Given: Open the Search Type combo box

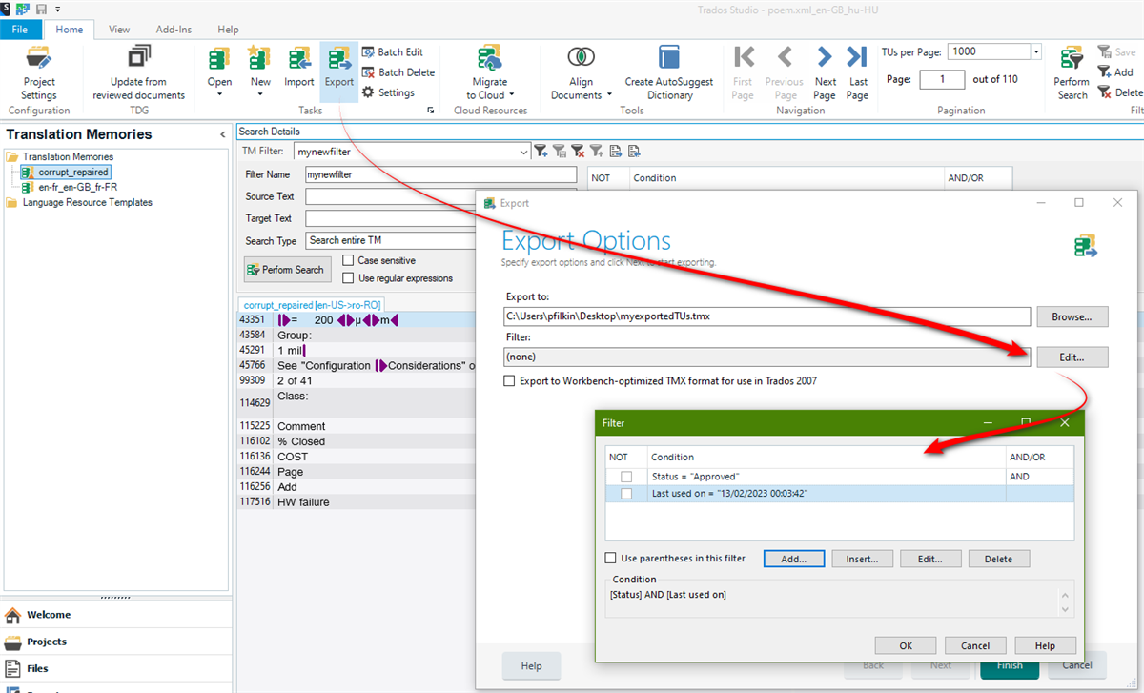Looking at the screenshot, I should click(x=391, y=240).
